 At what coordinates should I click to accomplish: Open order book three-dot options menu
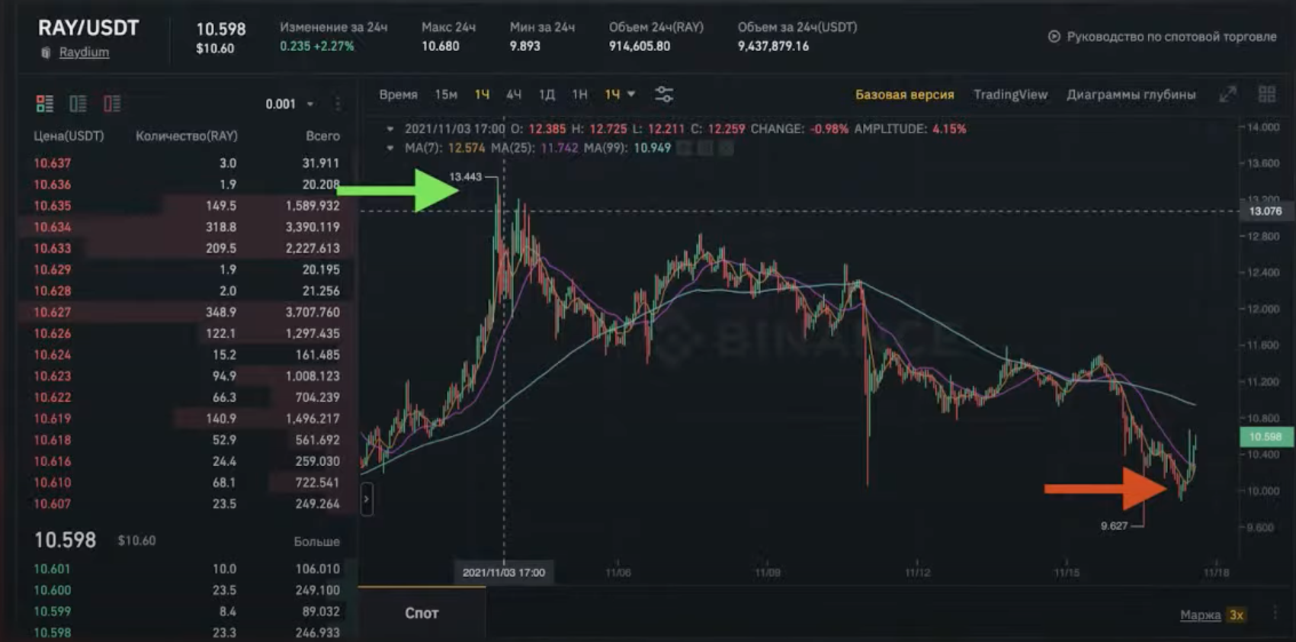[338, 104]
